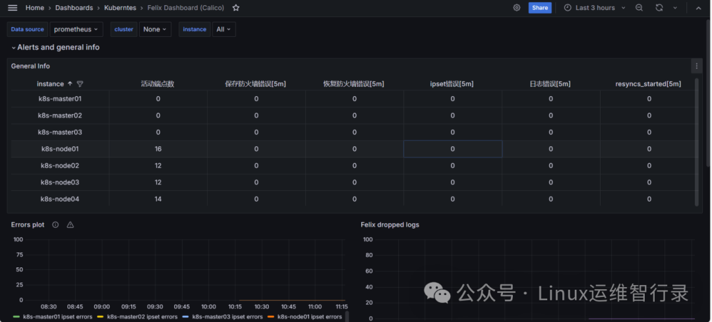Open the Kuberntes folder breadcrumb
This screenshot has height=322, width=712.
(x=121, y=8)
